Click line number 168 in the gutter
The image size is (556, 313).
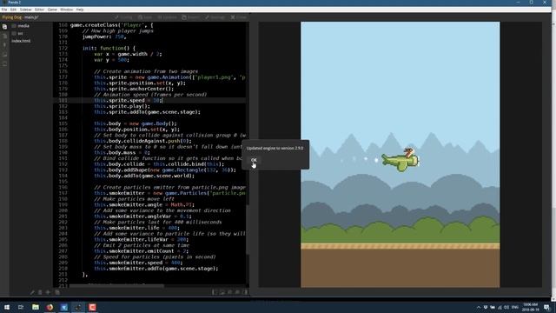63,25
